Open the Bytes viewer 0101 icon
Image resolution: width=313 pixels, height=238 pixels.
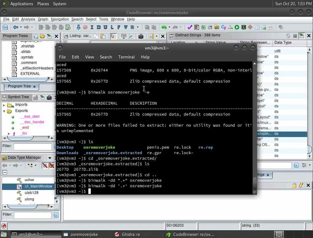point(197,27)
